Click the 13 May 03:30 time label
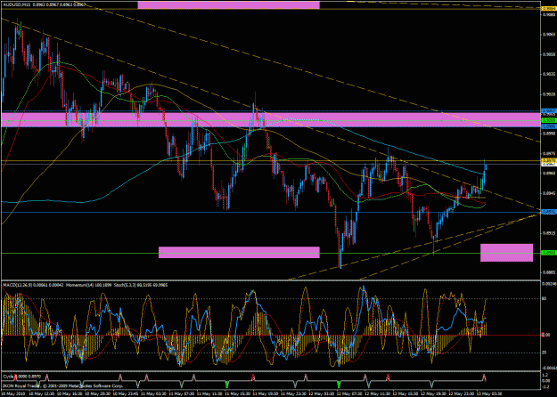 [489, 393]
